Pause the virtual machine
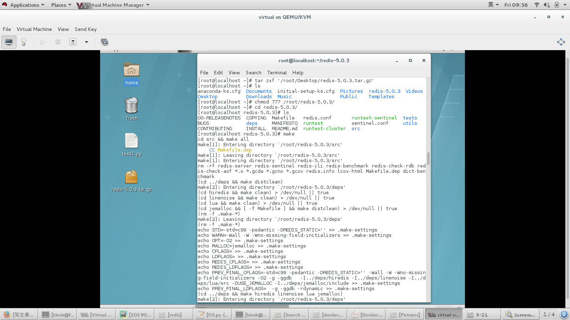 [58, 42]
